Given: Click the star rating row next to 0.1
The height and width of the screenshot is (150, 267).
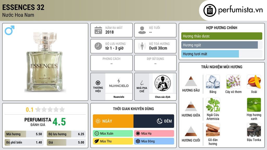Looking at the screenshot, I should (50, 110).
